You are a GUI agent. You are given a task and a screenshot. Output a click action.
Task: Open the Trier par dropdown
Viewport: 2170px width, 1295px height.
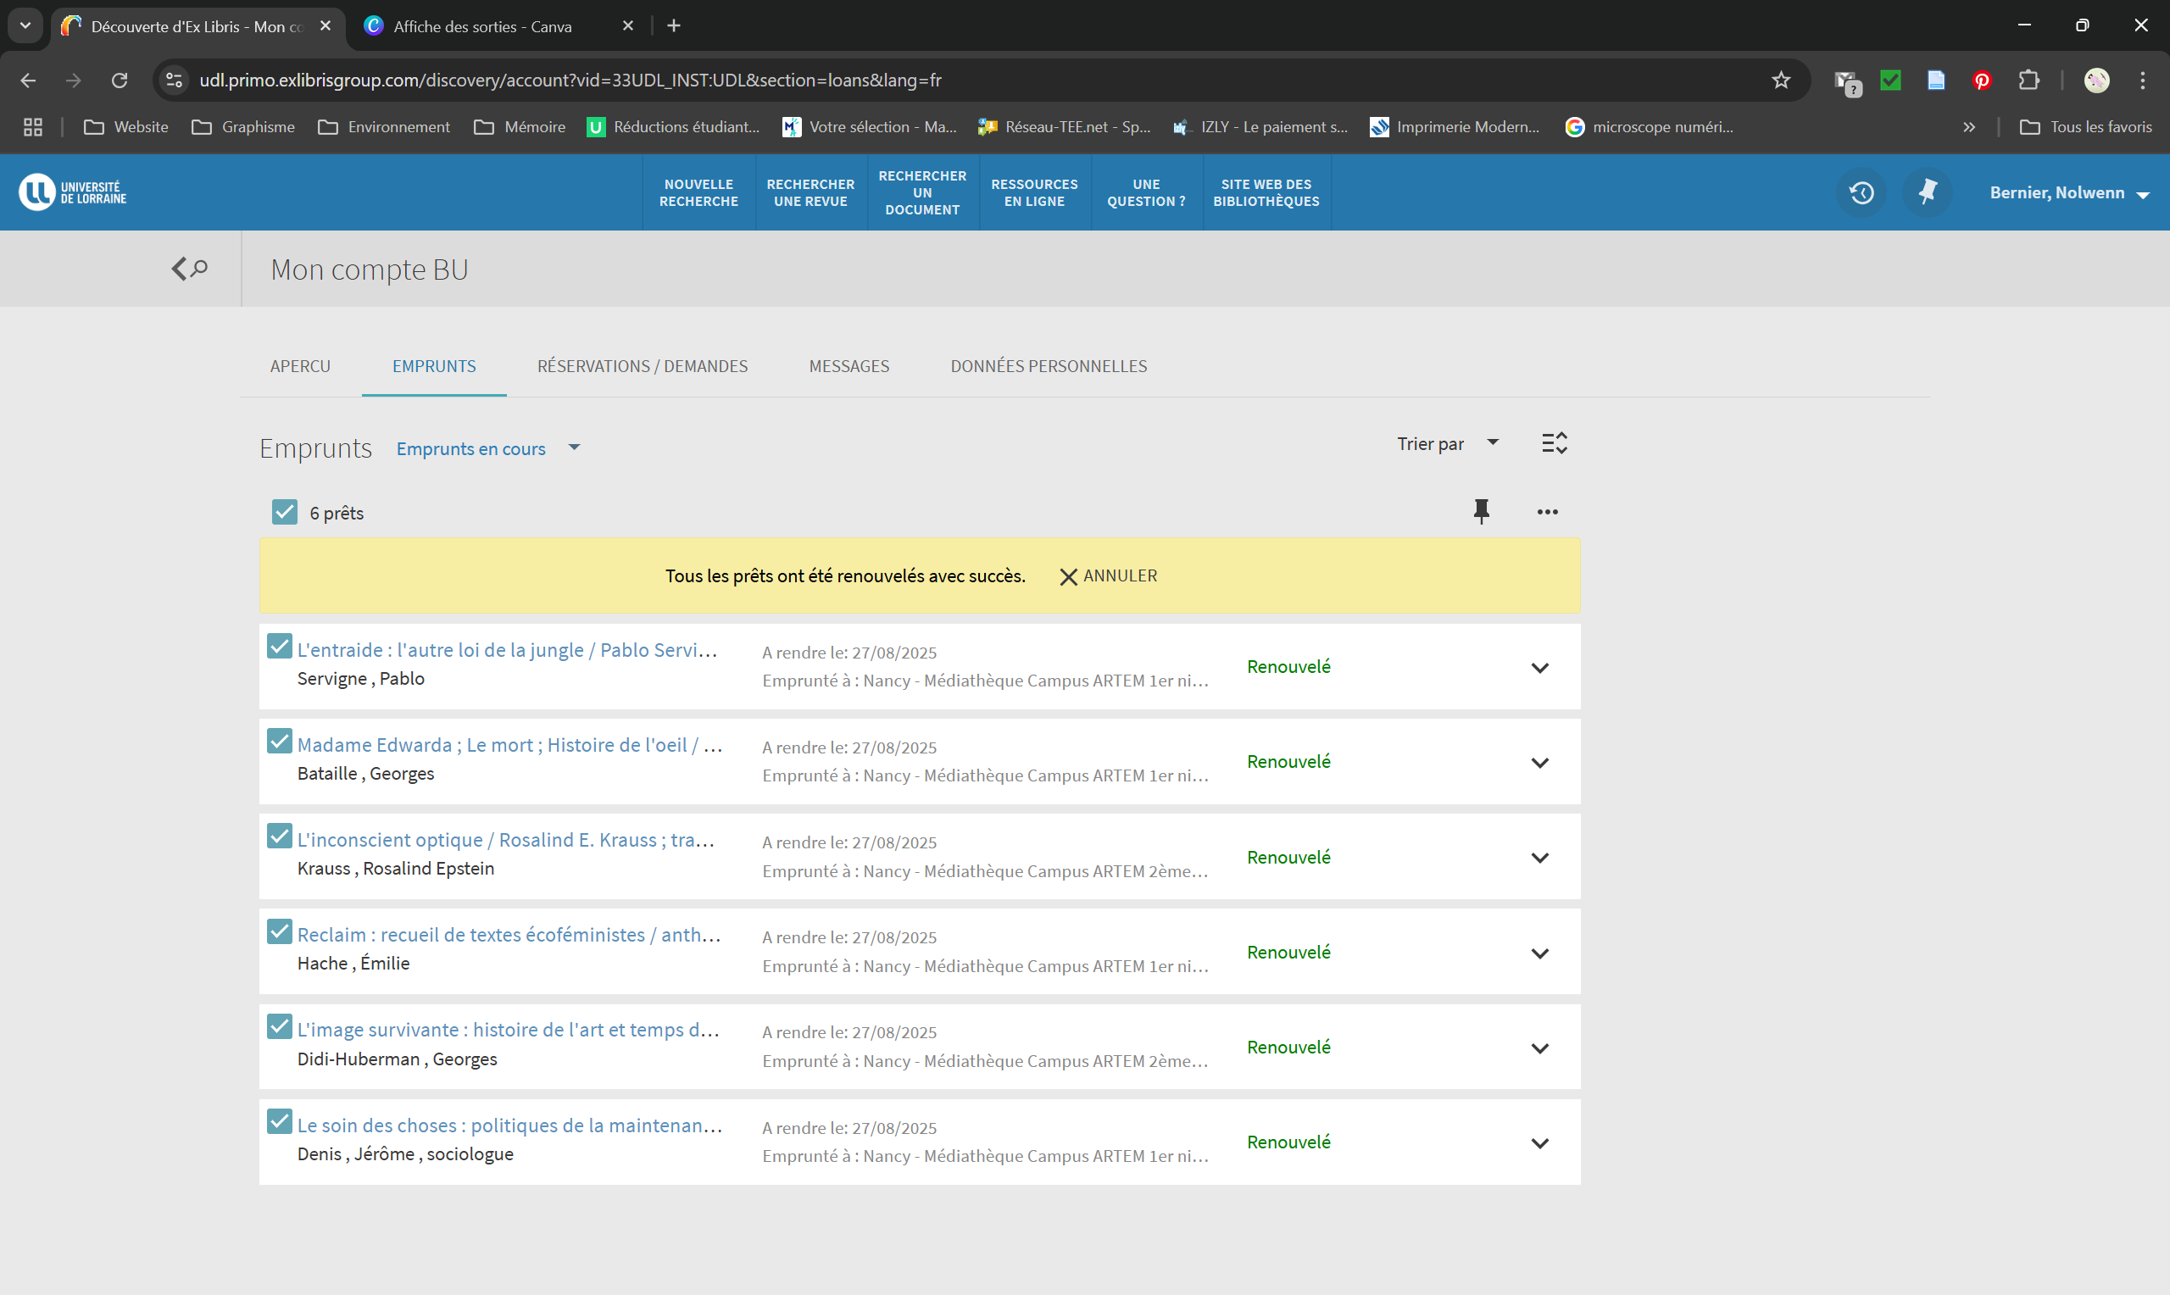click(1448, 443)
